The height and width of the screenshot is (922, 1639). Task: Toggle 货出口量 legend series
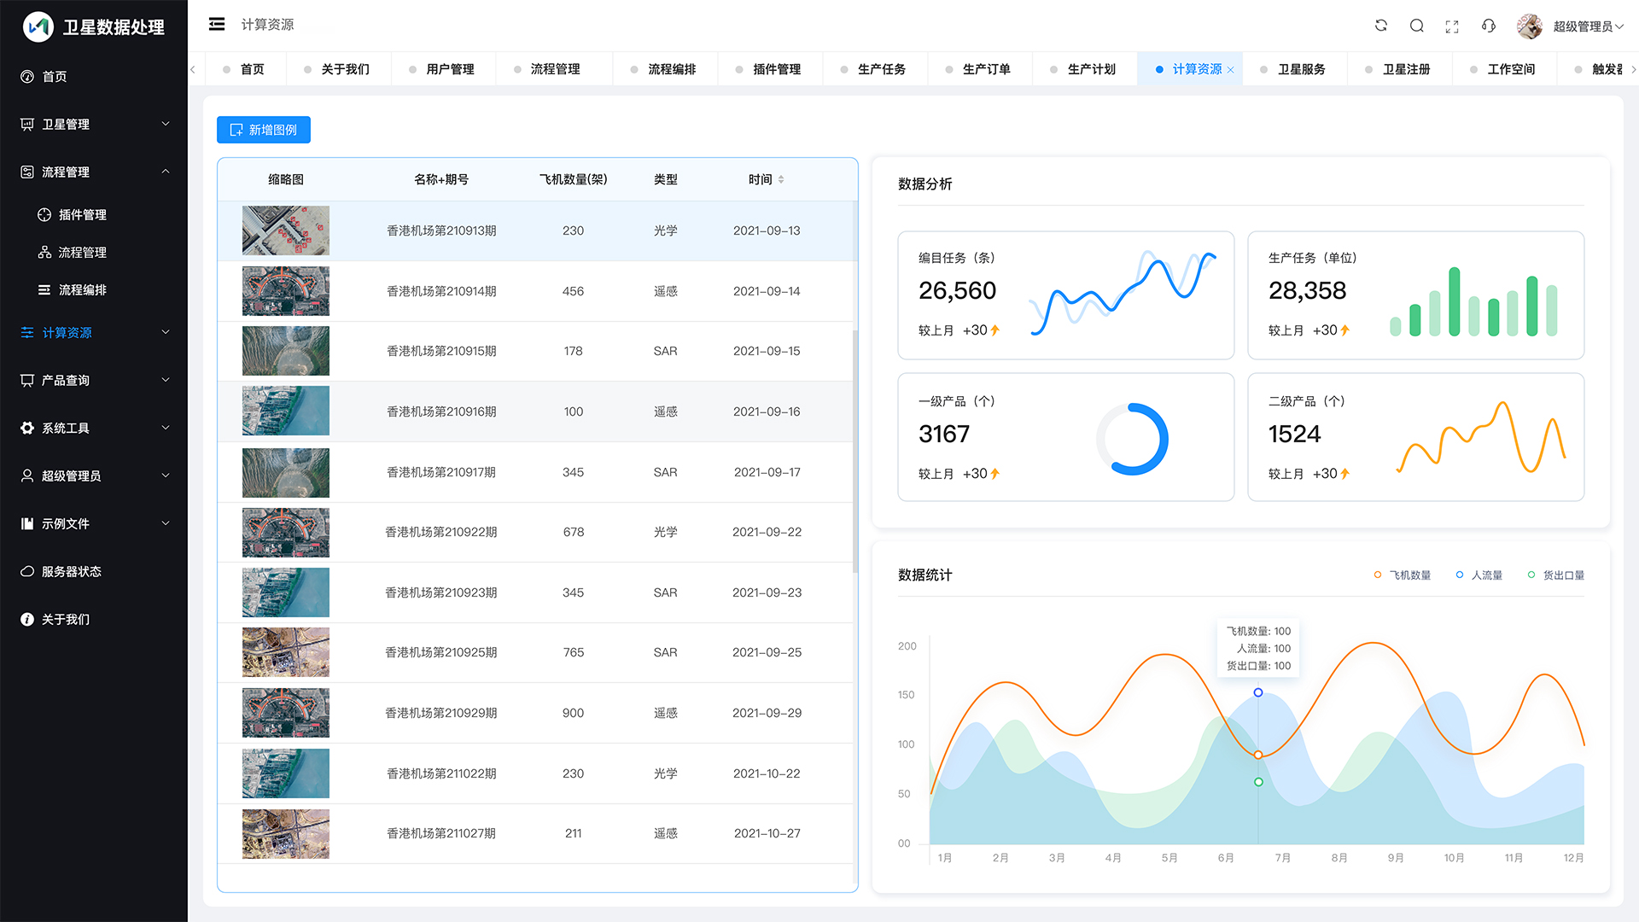point(1556,575)
